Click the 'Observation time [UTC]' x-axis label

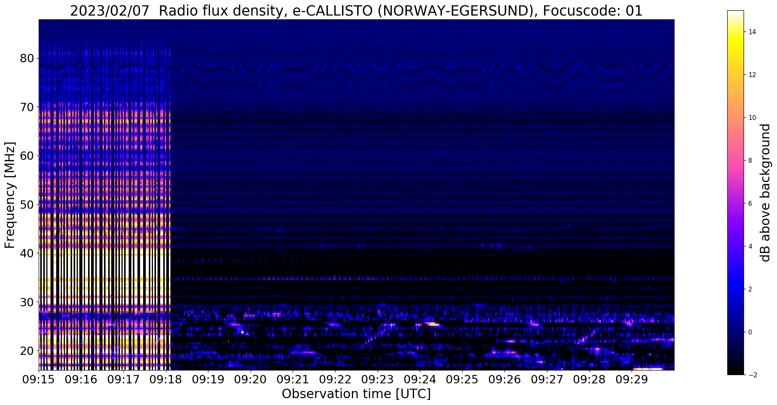point(356,394)
